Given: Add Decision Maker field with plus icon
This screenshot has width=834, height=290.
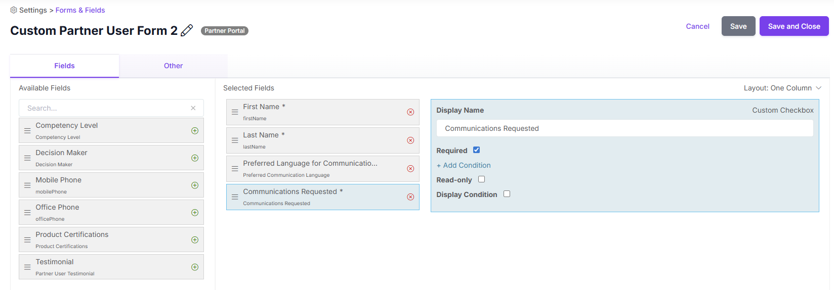Looking at the screenshot, I should pyautogui.click(x=195, y=158).
